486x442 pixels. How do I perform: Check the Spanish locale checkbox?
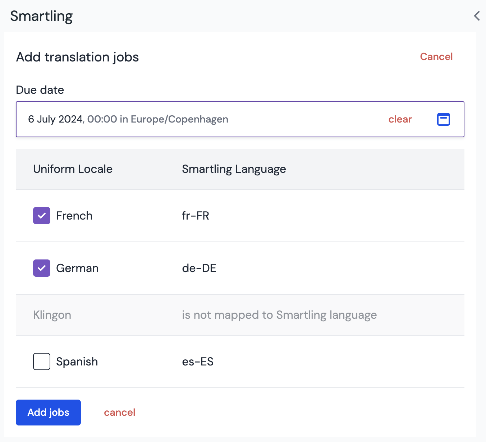pyautogui.click(x=42, y=362)
